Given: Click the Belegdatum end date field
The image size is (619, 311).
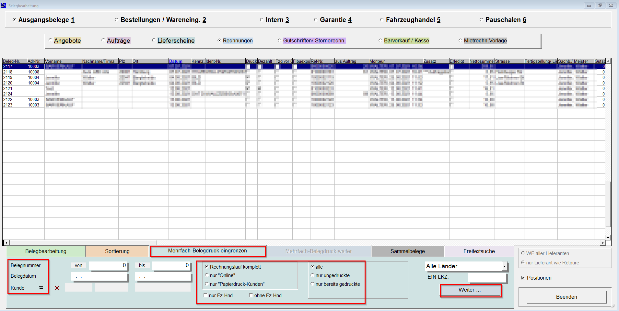Looking at the screenshot, I should click(x=163, y=277).
